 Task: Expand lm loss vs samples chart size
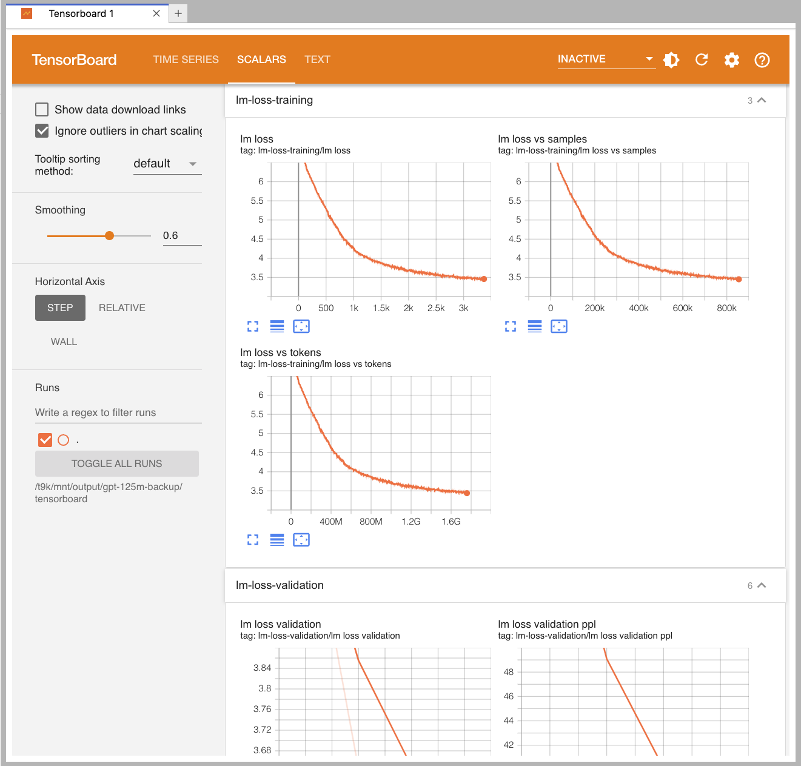[511, 326]
